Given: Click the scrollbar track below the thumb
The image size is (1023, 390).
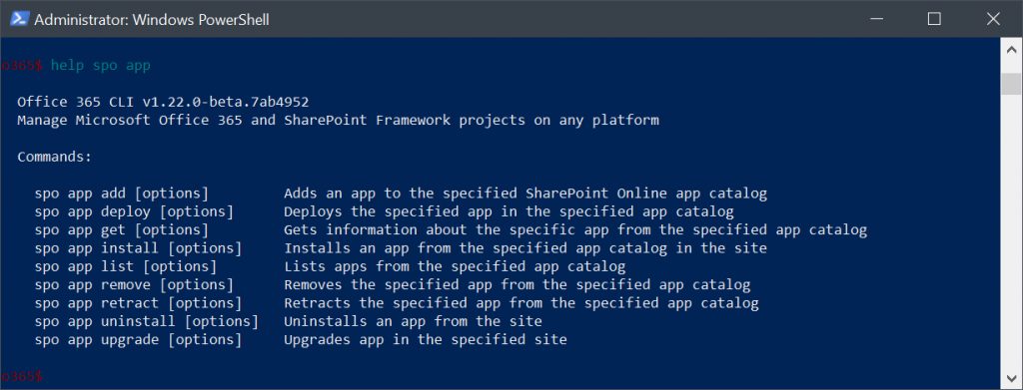Looking at the screenshot, I should (1011, 231).
